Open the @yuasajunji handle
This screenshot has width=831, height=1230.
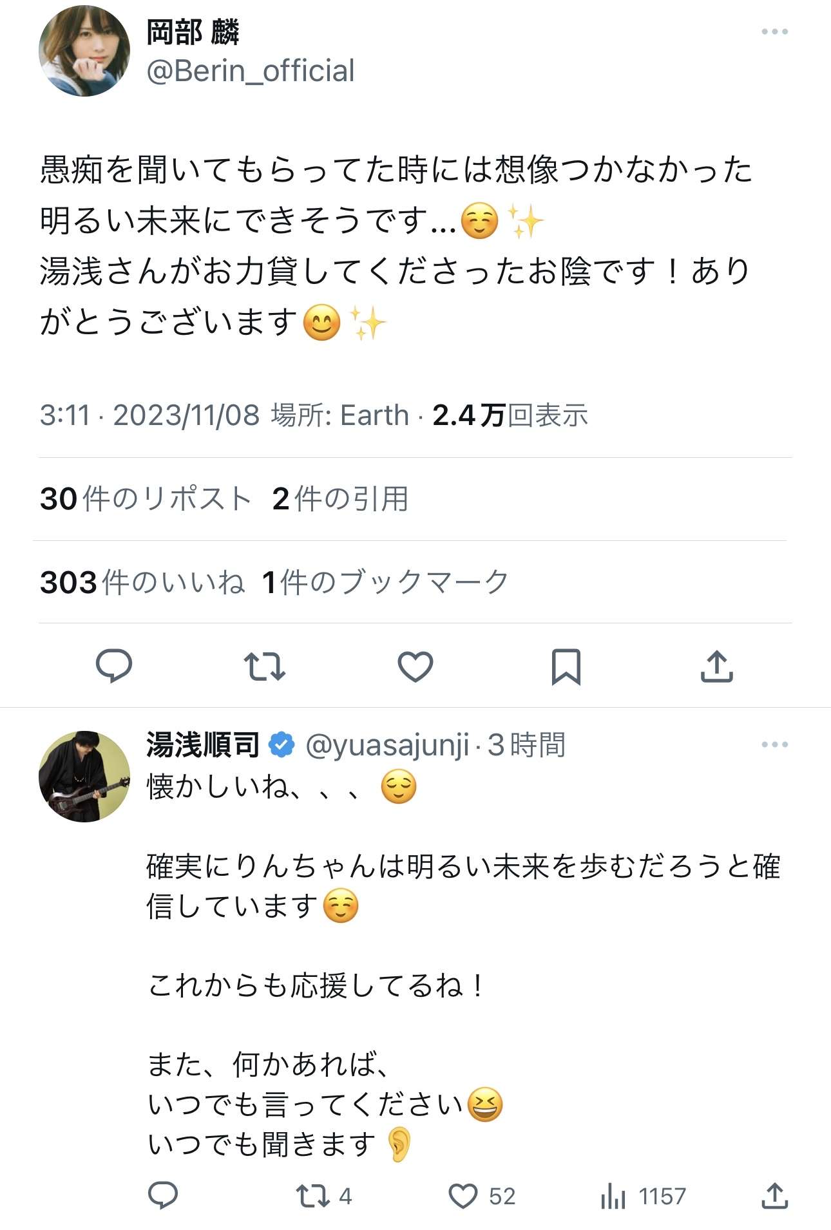(387, 745)
